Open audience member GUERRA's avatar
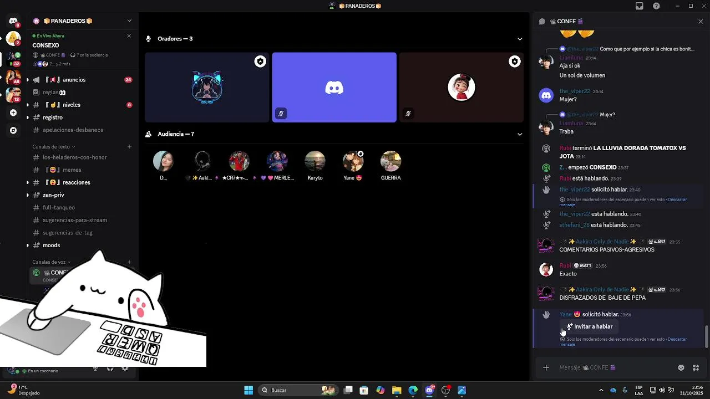Viewport: 710px width, 399px height. pos(390,161)
